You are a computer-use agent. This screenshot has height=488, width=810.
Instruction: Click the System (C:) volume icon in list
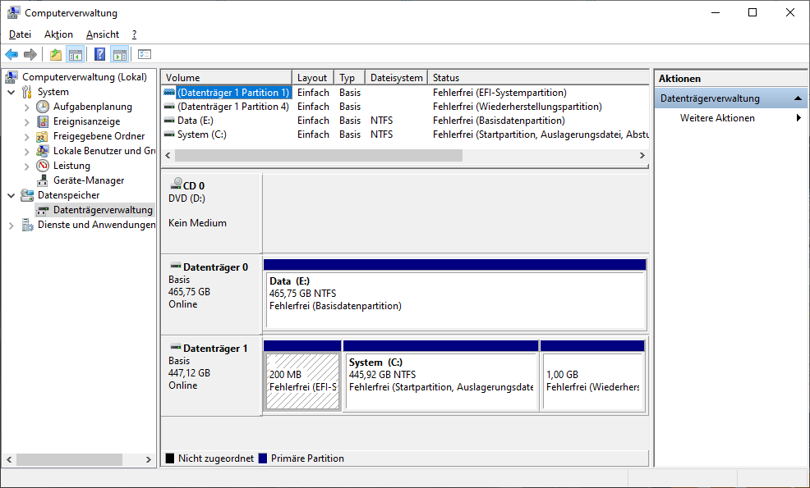tap(169, 135)
